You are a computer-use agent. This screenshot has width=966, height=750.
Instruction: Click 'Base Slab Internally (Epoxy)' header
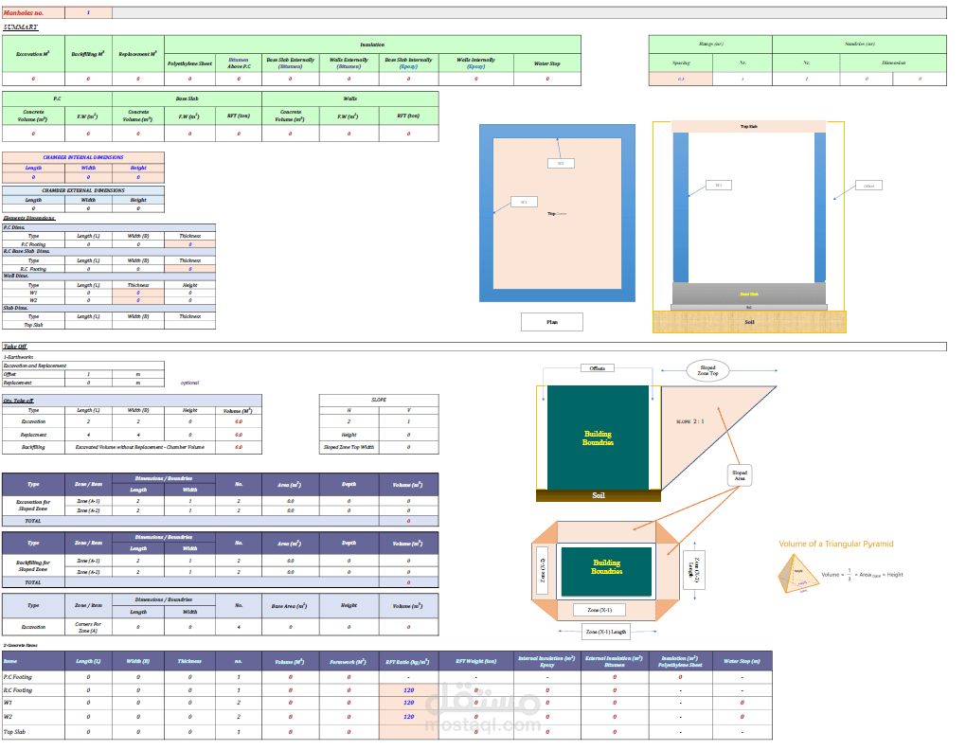point(408,63)
